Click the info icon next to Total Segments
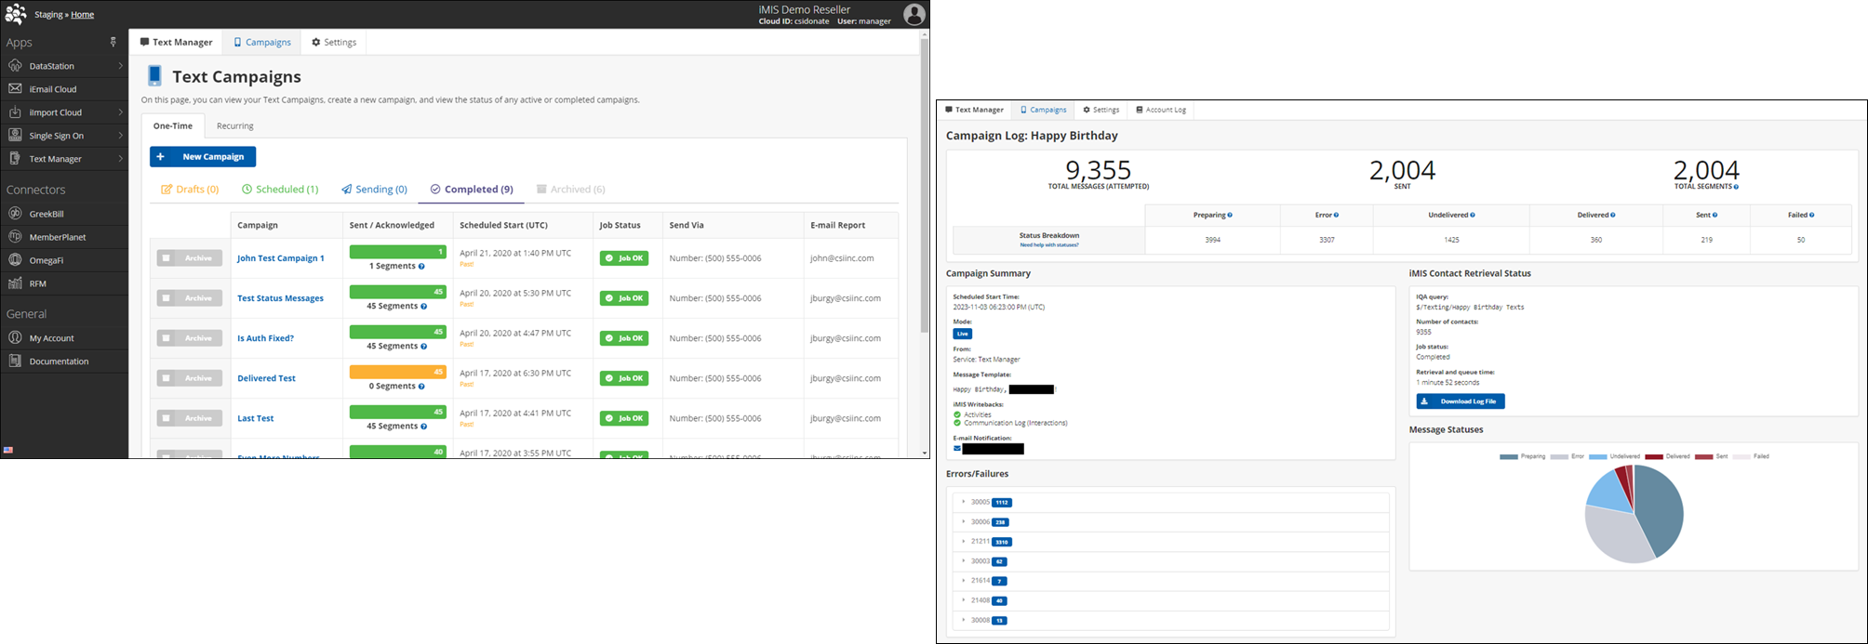Image resolution: width=1868 pixels, height=644 pixels. click(1736, 187)
